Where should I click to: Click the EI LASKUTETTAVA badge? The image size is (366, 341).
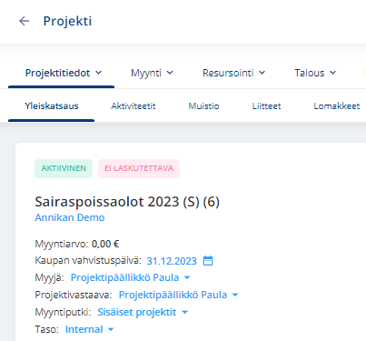[x=139, y=168]
